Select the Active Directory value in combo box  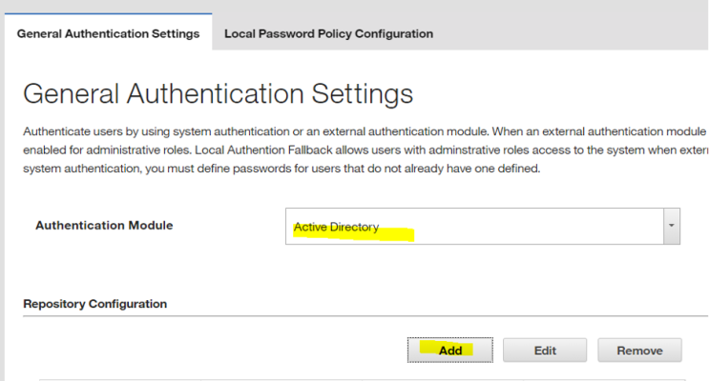pos(336,227)
